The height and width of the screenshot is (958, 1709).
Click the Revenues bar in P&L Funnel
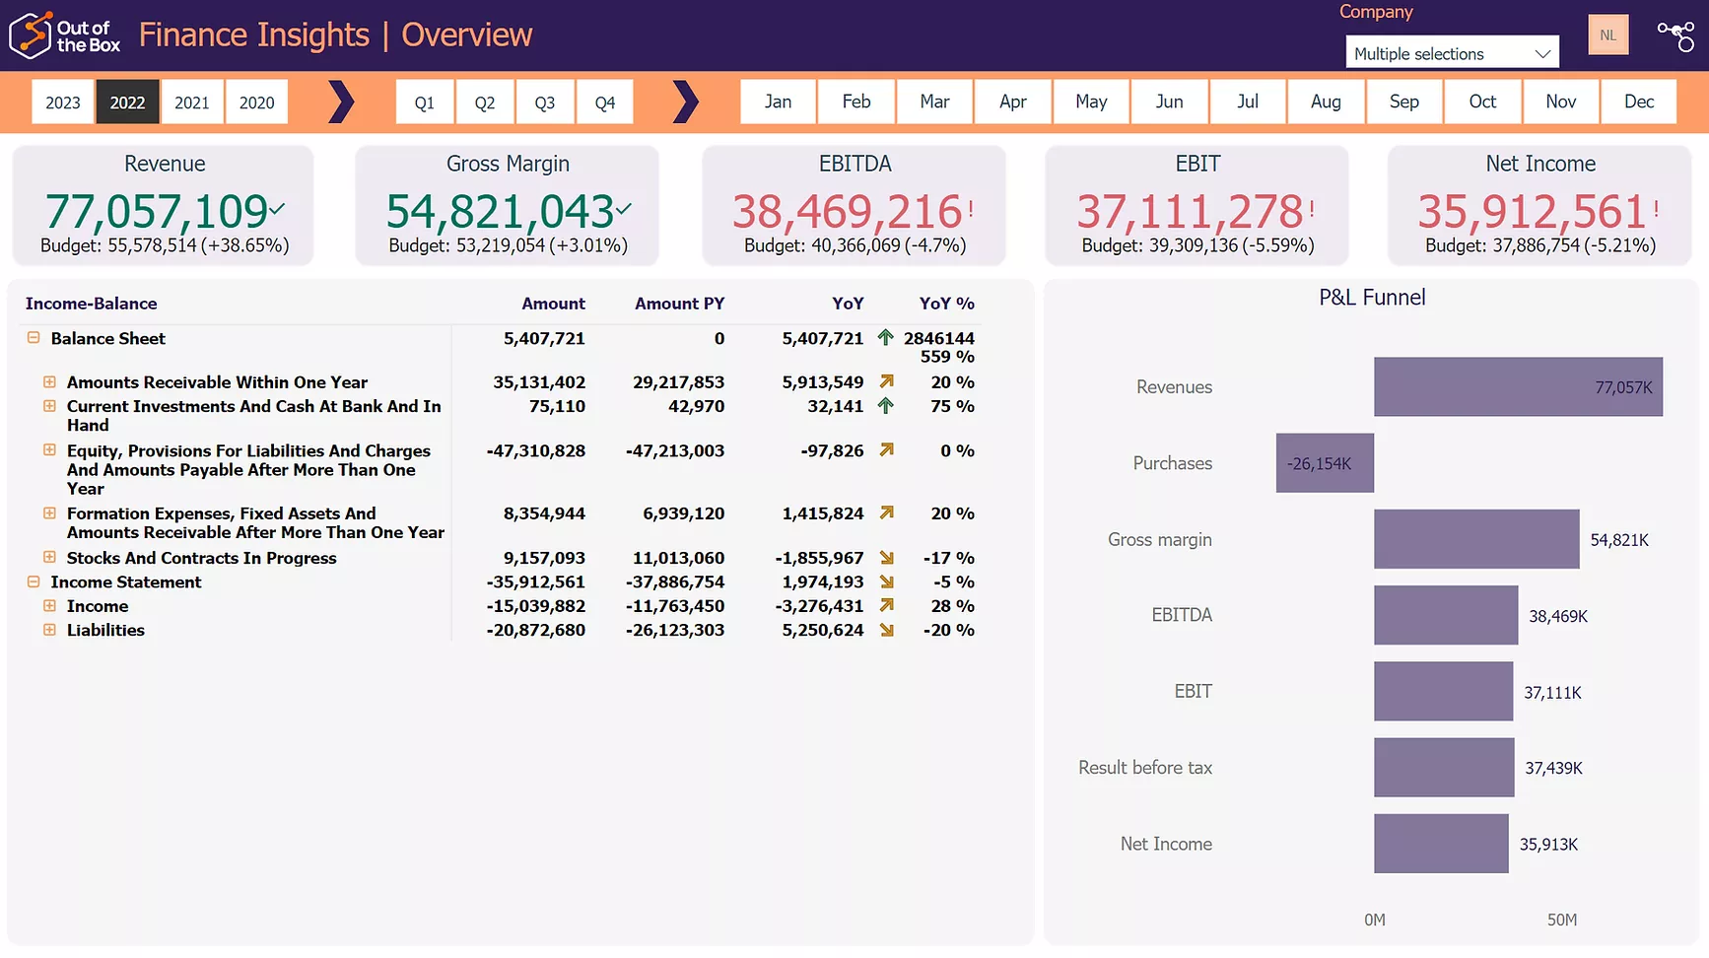(x=1517, y=386)
